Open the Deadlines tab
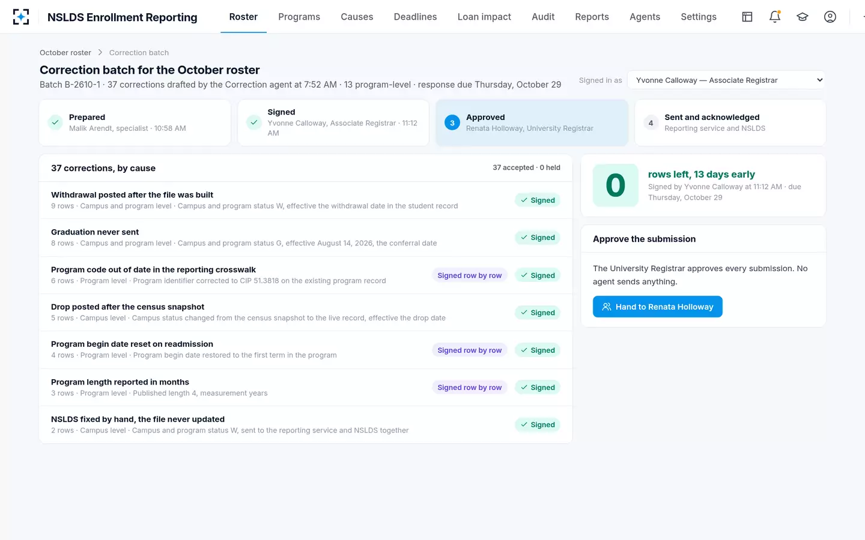865x540 pixels. (x=415, y=17)
